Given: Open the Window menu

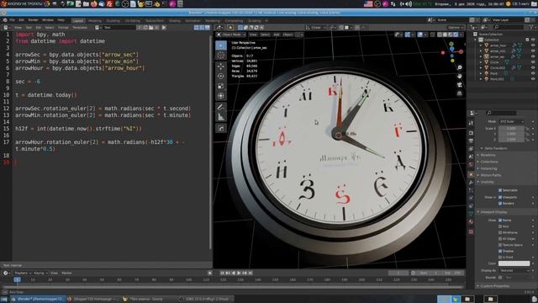Looking at the screenshot, I should pos(48,20).
